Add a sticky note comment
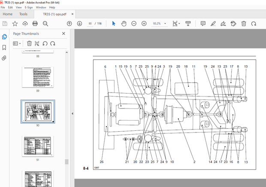Screen dimensions: 266x187 point(203,24)
